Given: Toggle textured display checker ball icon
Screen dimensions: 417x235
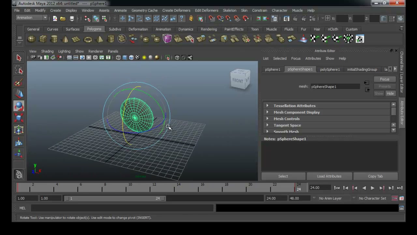Looking at the screenshot, I should coord(137,58).
